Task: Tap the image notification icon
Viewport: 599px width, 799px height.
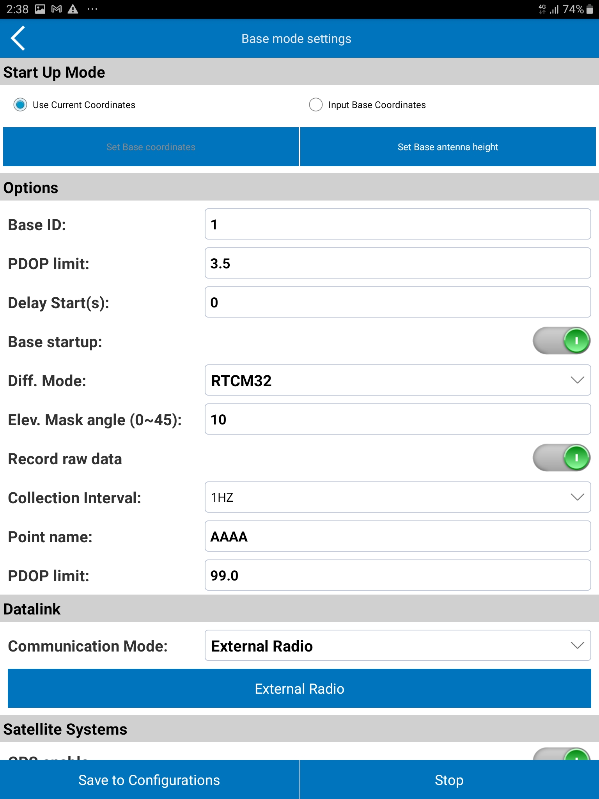Action: pyautogui.click(x=40, y=9)
